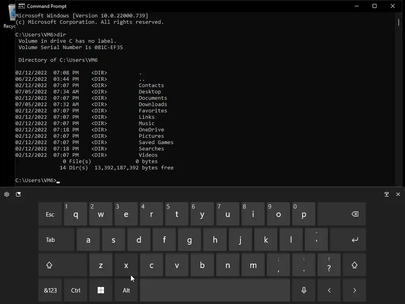
Task: Tap the w key
Action: click(x=101, y=214)
